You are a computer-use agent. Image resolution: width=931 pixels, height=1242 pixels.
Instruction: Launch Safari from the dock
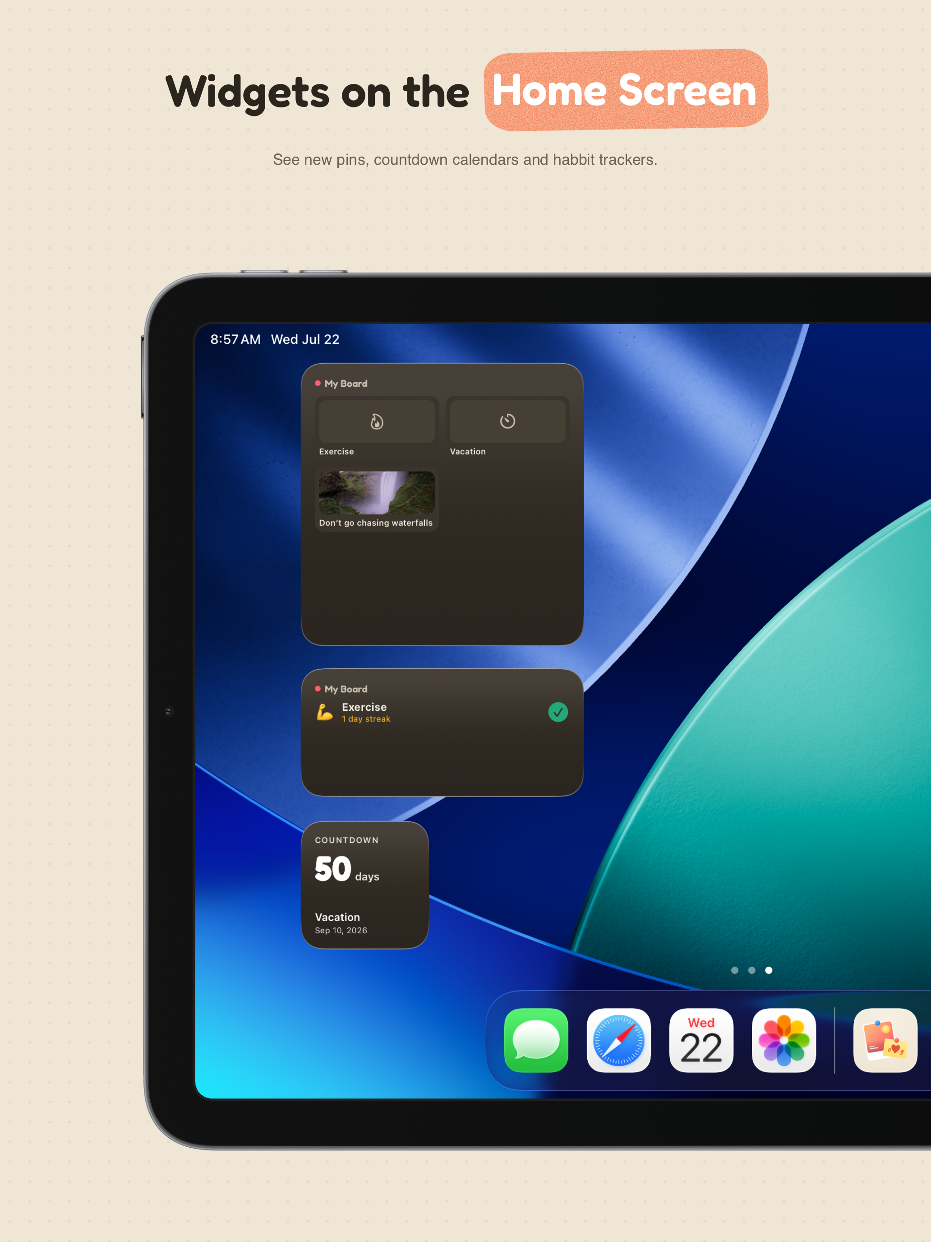coord(618,1040)
